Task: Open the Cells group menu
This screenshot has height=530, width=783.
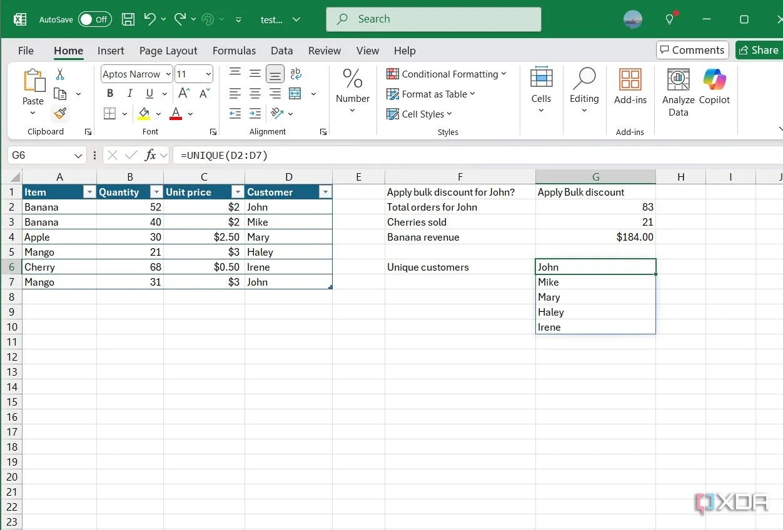Action: pyautogui.click(x=541, y=90)
